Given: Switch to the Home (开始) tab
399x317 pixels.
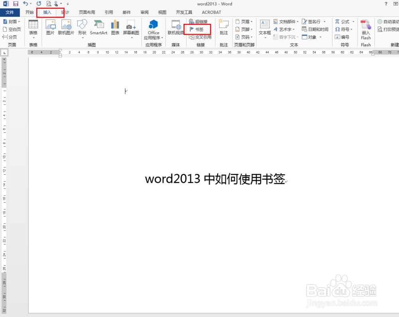Looking at the screenshot, I should tap(30, 12).
